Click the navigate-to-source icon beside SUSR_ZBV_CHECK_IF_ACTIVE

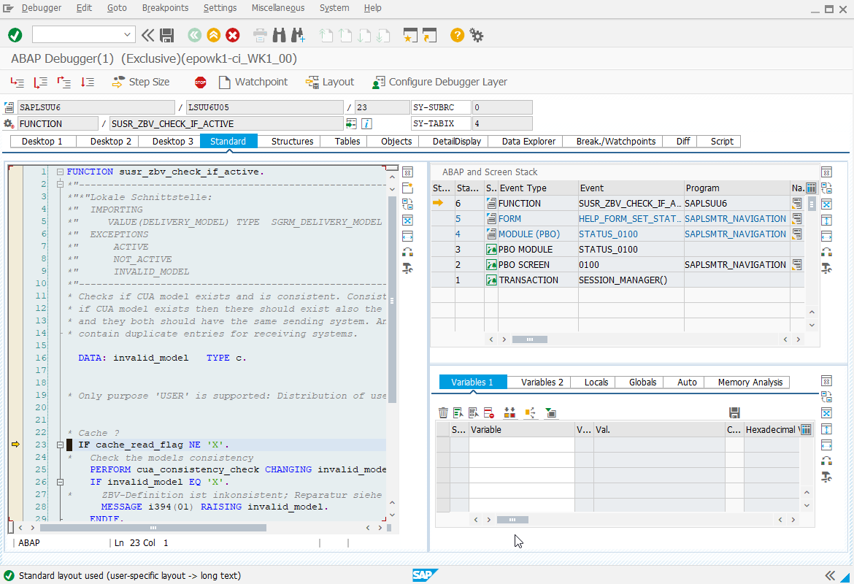tap(351, 123)
